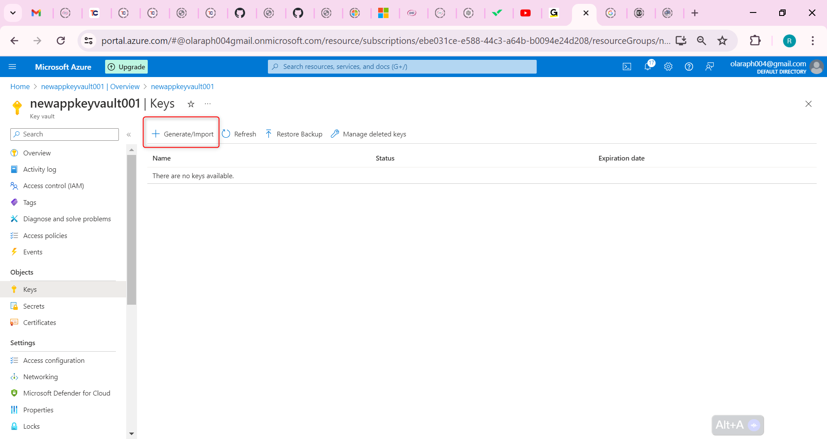Open Chrome three-dot menu
The image size is (827, 439).
pos(813,41)
